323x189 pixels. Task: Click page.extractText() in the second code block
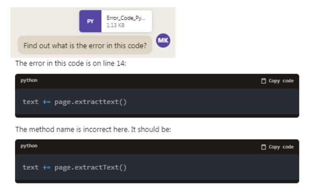(x=91, y=168)
